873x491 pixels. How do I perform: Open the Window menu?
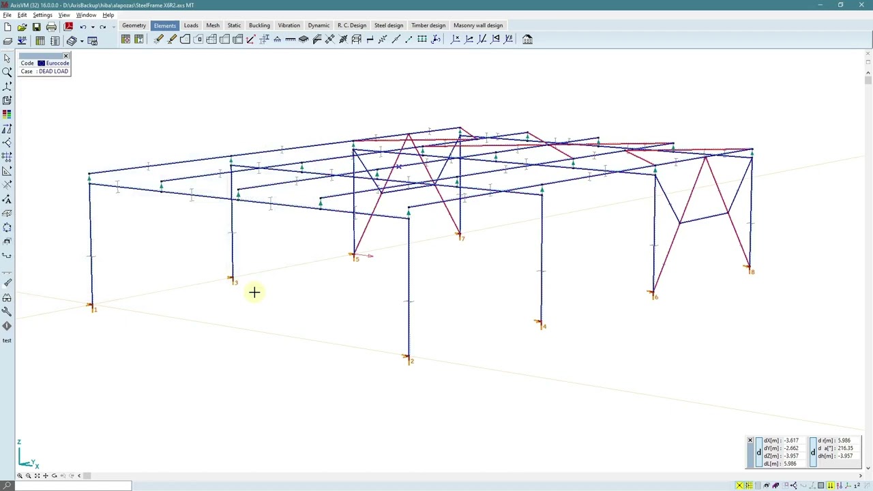[86, 15]
